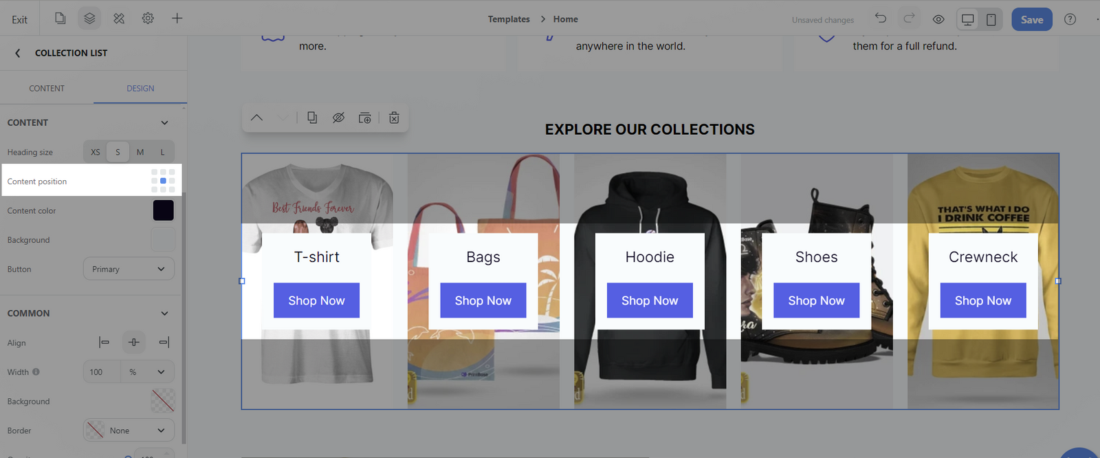Go back from Collection List panel
The width and height of the screenshot is (1100, 458).
click(x=18, y=53)
